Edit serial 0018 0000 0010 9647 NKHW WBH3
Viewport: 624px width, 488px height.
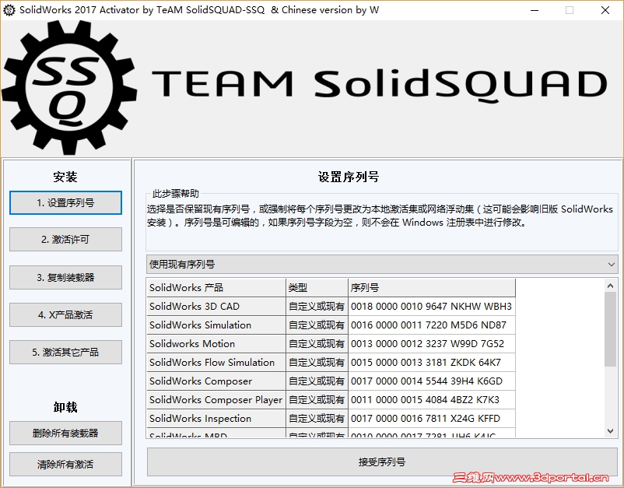click(432, 307)
